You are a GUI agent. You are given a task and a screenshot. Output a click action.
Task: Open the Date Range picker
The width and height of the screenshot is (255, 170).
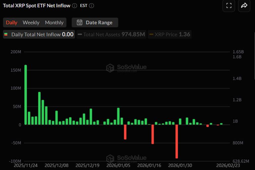tap(95, 23)
